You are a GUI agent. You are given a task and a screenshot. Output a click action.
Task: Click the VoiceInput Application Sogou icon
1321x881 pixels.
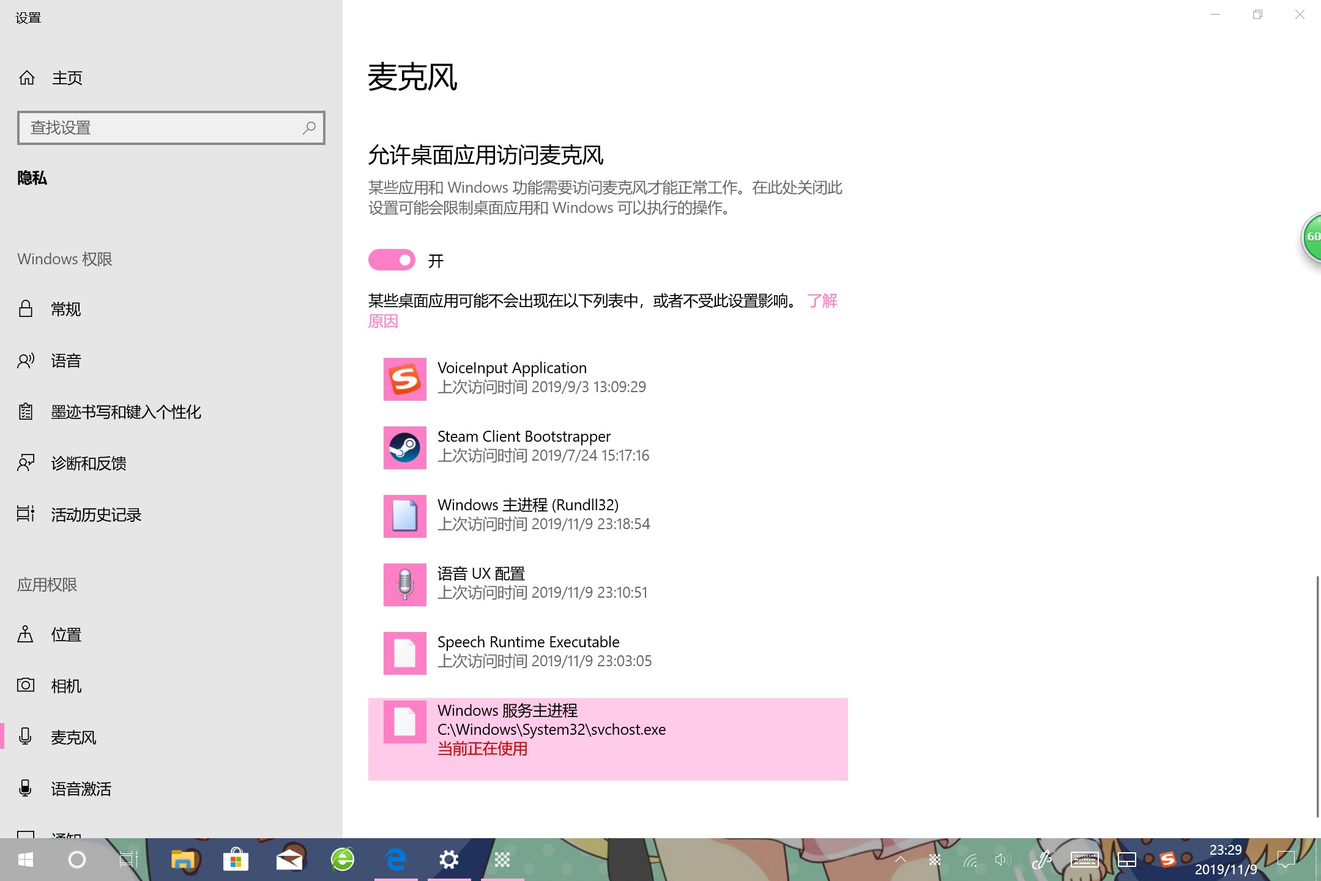[404, 379]
